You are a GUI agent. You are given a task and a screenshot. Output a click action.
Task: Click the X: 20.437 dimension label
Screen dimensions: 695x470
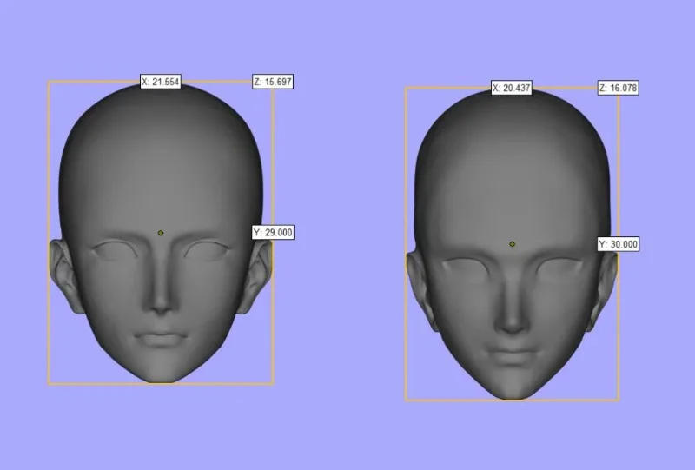[512, 88]
